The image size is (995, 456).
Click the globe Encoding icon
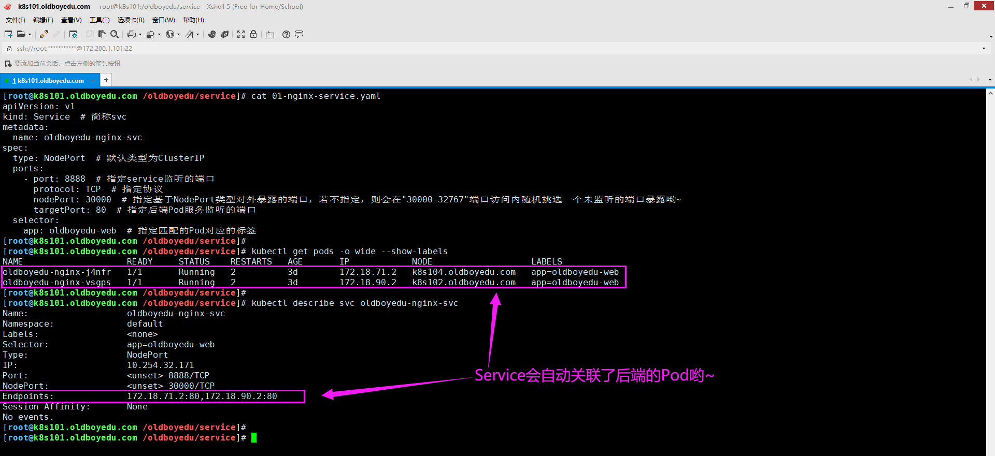[x=169, y=34]
